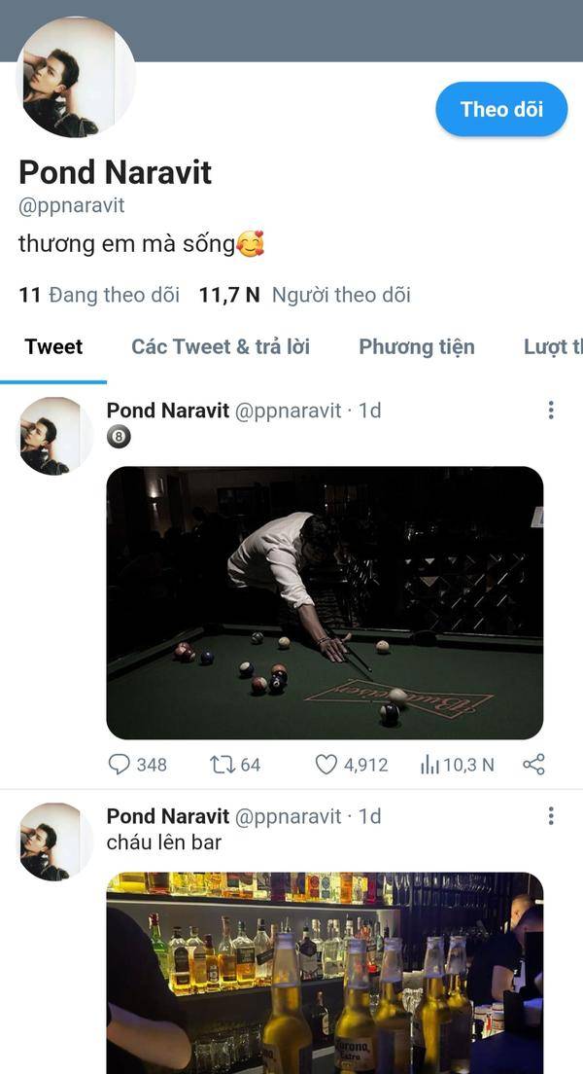Click the avatar beside the 'cháu lên bar' tweet
The image size is (583, 1074).
(x=53, y=841)
